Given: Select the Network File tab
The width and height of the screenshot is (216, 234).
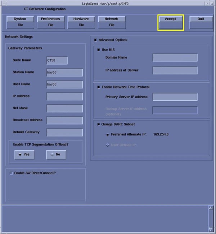Looking at the screenshot, I should pos(111,22).
